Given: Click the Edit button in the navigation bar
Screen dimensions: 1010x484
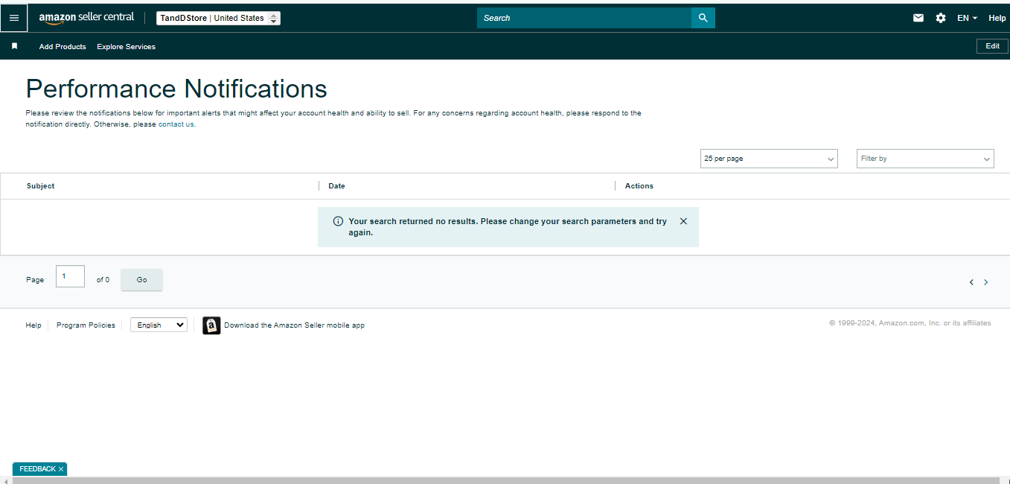Looking at the screenshot, I should coord(992,46).
